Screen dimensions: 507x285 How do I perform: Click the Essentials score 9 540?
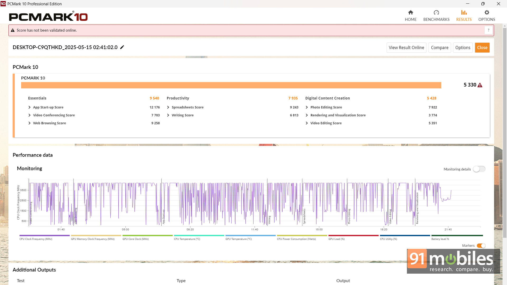[154, 98]
